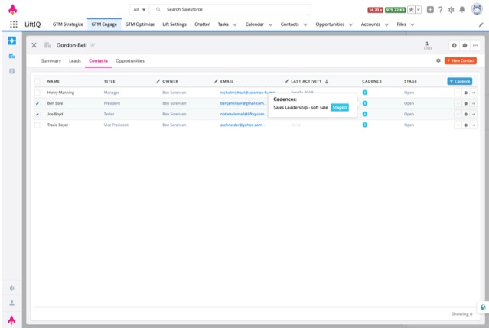Click the New Contact button

pyautogui.click(x=460, y=60)
